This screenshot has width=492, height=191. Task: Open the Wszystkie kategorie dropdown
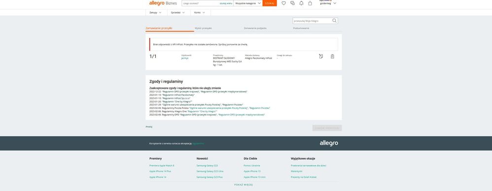248,3
